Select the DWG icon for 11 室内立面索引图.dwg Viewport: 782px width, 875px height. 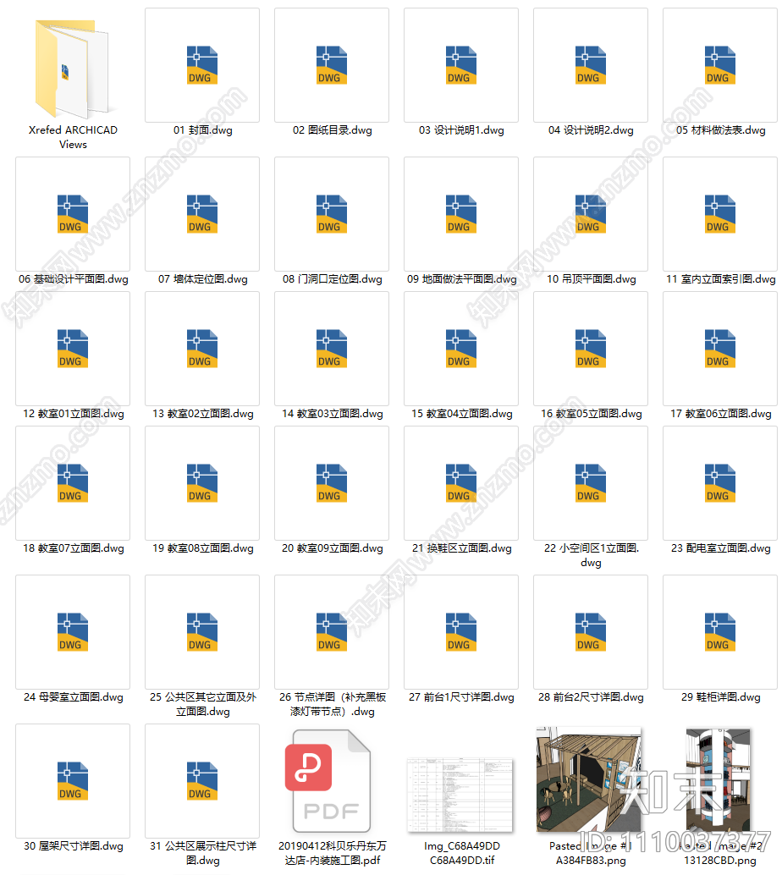click(720, 214)
